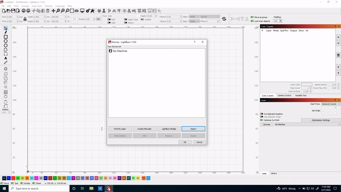Open Device Settings wrench icon

[x=92, y=11]
